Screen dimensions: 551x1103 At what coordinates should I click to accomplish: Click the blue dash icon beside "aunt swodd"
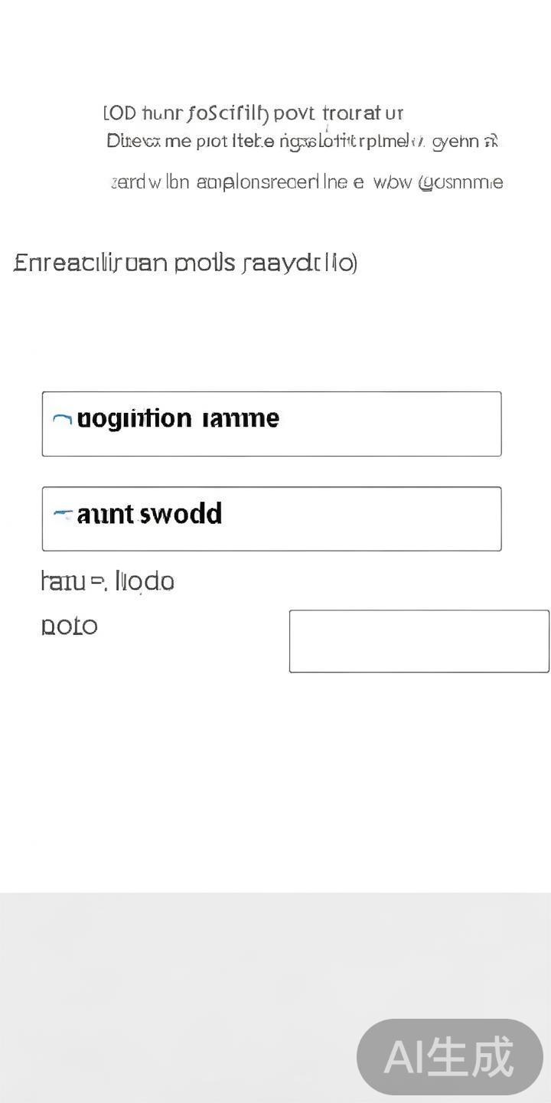pos(63,514)
